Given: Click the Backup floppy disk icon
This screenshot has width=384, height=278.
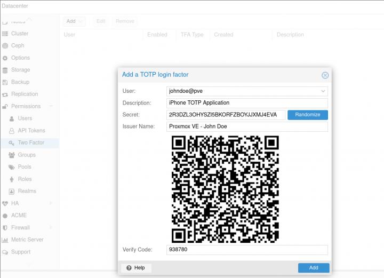Looking at the screenshot, I should coord(5,82).
